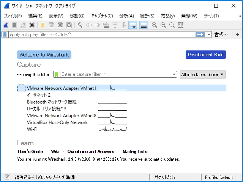Open the User's Guide link
The width and height of the screenshot is (243, 182).
coord(30,152)
